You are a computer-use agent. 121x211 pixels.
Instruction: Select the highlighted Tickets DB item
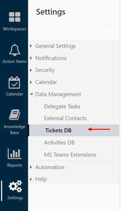[74, 130]
